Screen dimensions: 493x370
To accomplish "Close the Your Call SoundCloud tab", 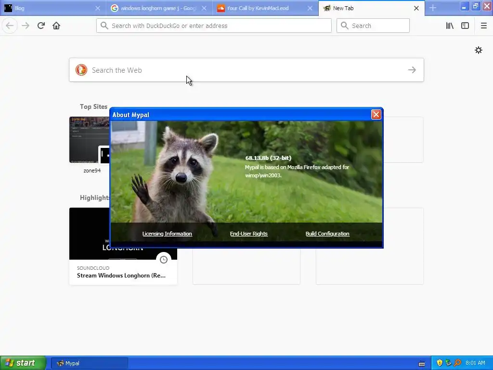I will coord(310,8).
